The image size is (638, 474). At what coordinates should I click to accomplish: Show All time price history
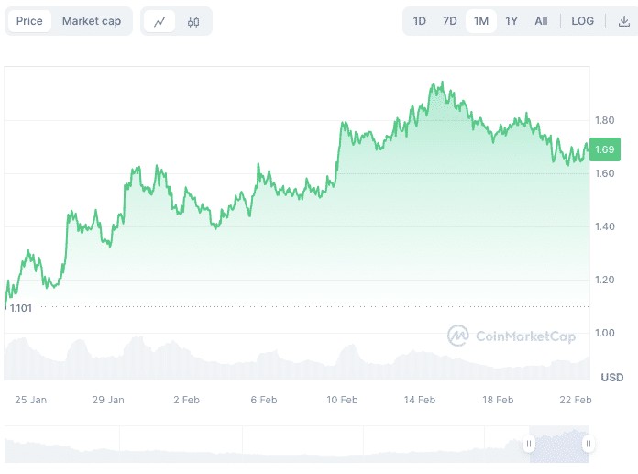(542, 21)
